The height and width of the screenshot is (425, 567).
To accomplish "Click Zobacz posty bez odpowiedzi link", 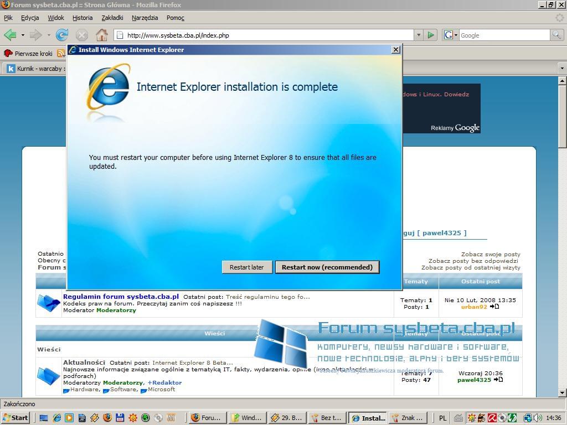I will (473, 261).
